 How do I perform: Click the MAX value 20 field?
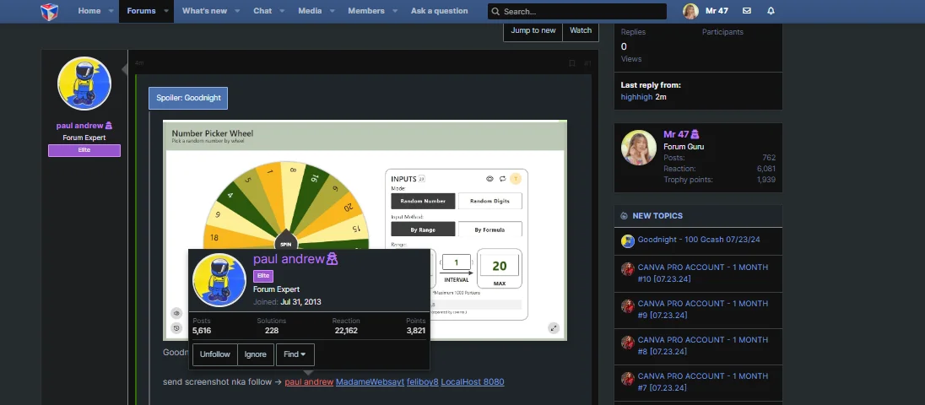point(499,266)
